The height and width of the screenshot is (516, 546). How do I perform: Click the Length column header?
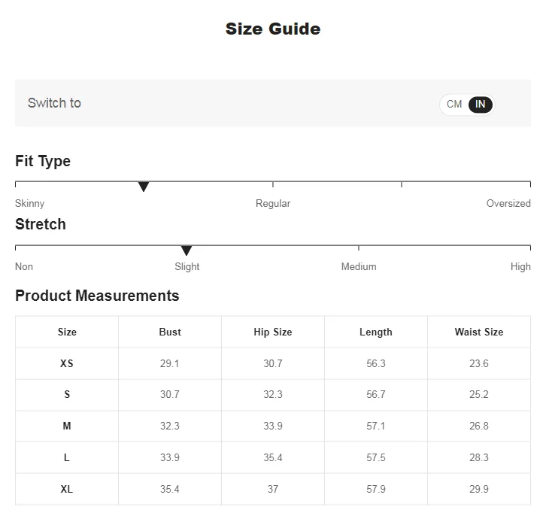376,332
